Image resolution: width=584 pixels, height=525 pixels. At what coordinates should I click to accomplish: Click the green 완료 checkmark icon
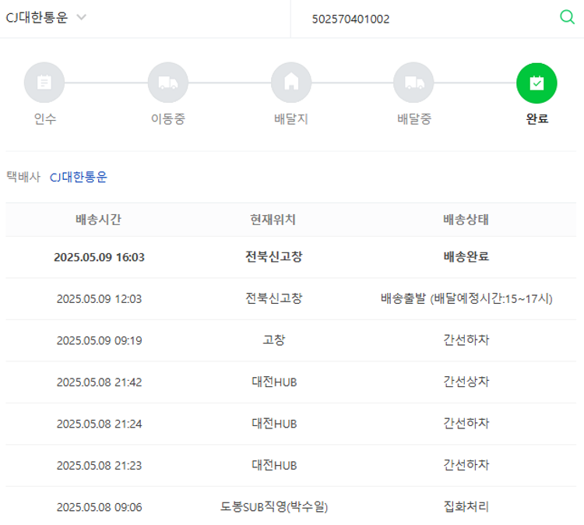(x=537, y=83)
